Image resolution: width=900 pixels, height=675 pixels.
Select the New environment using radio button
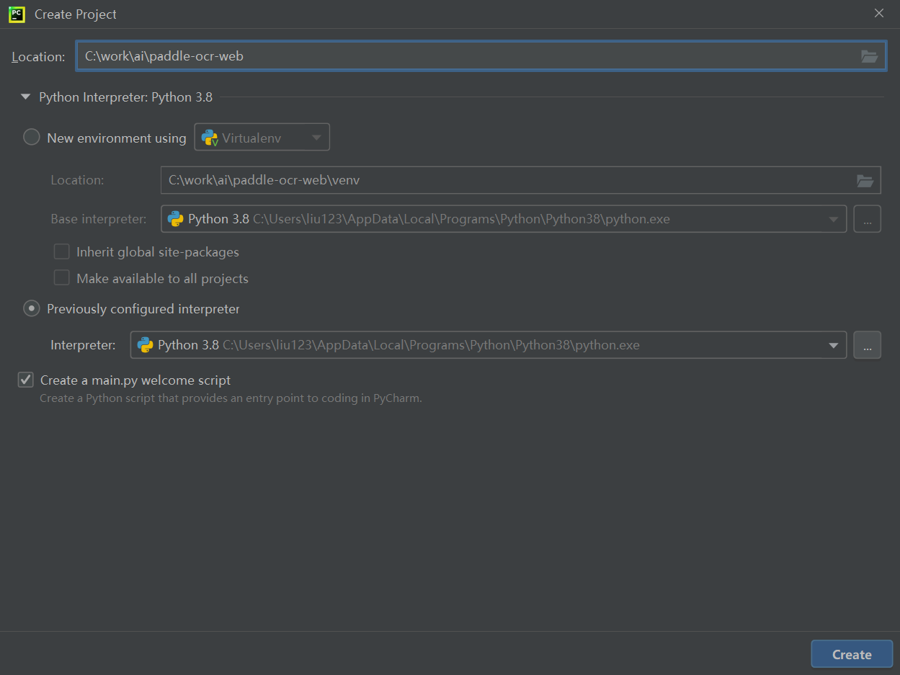pos(32,137)
